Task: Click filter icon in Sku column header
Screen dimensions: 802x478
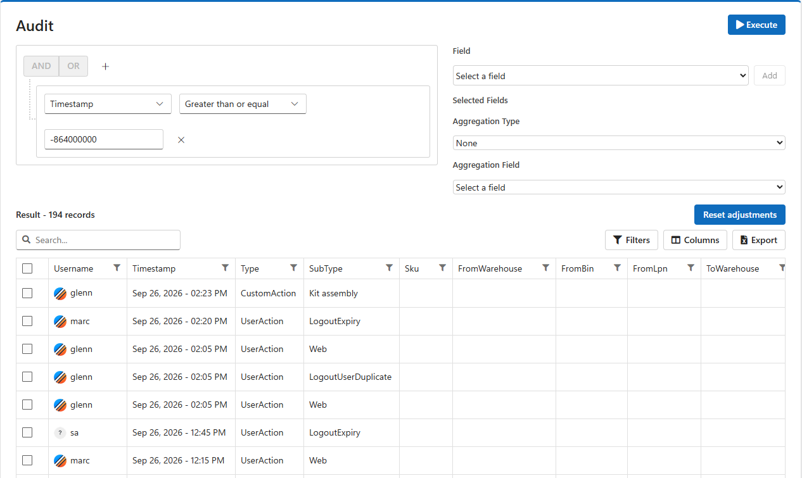Action: pyautogui.click(x=442, y=268)
